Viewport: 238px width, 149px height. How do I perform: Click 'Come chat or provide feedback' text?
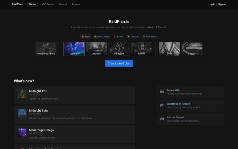click(182, 121)
